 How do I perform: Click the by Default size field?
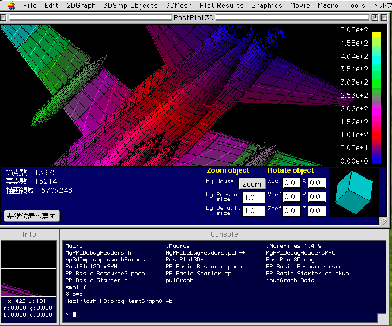click(254, 211)
